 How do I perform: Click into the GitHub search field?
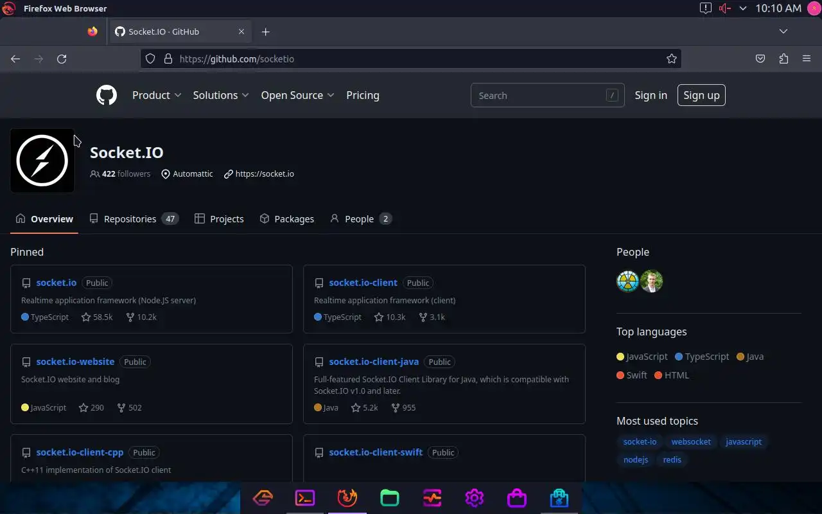[547, 95]
